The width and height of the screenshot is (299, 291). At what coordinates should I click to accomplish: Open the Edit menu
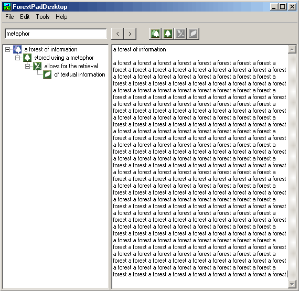tap(25, 17)
